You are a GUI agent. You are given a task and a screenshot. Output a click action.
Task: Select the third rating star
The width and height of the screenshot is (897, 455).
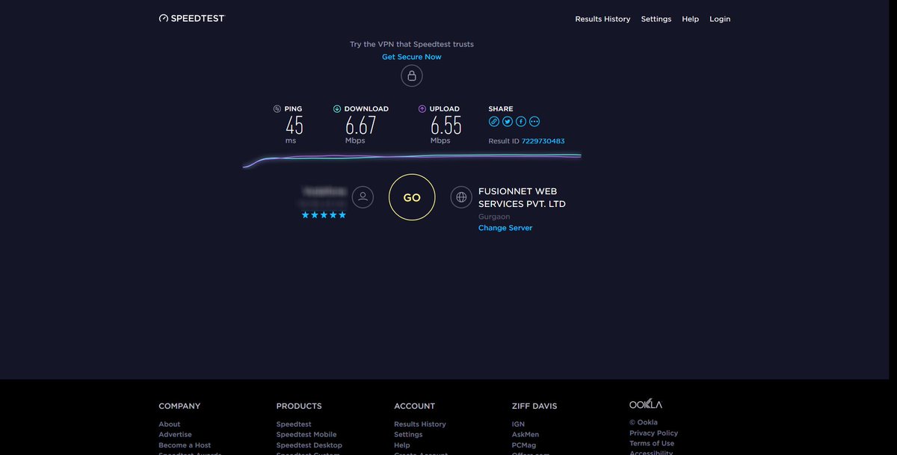tap(323, 214)
